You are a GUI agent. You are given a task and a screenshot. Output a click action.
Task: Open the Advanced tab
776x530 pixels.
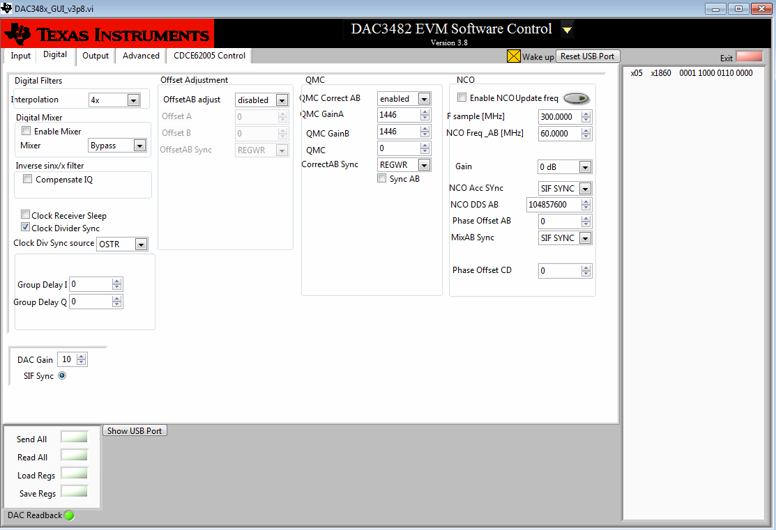(x=141, y=56)
